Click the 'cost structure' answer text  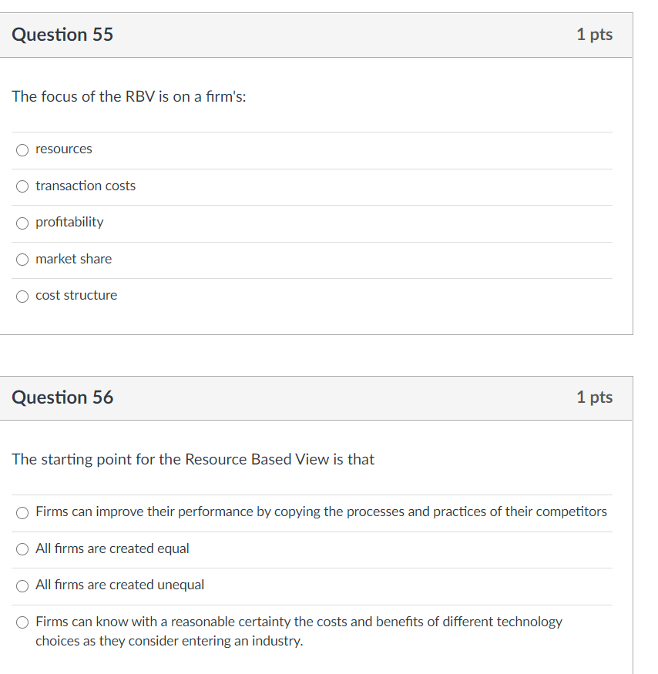click(76, 296)
